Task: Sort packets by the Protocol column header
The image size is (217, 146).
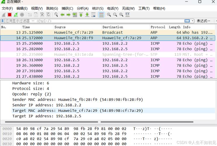Action: point(158,27)
